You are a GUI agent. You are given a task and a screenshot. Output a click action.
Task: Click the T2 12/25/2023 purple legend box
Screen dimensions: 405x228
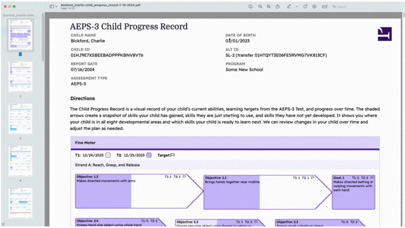tap(149, 155)
